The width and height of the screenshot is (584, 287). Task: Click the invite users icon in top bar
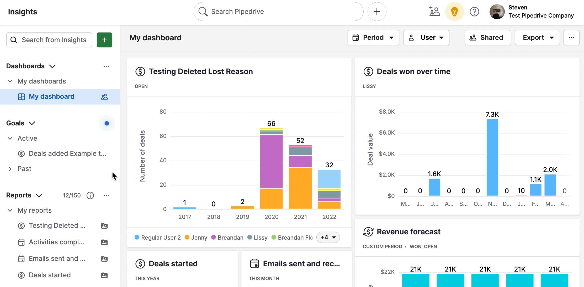coord(434,12)
